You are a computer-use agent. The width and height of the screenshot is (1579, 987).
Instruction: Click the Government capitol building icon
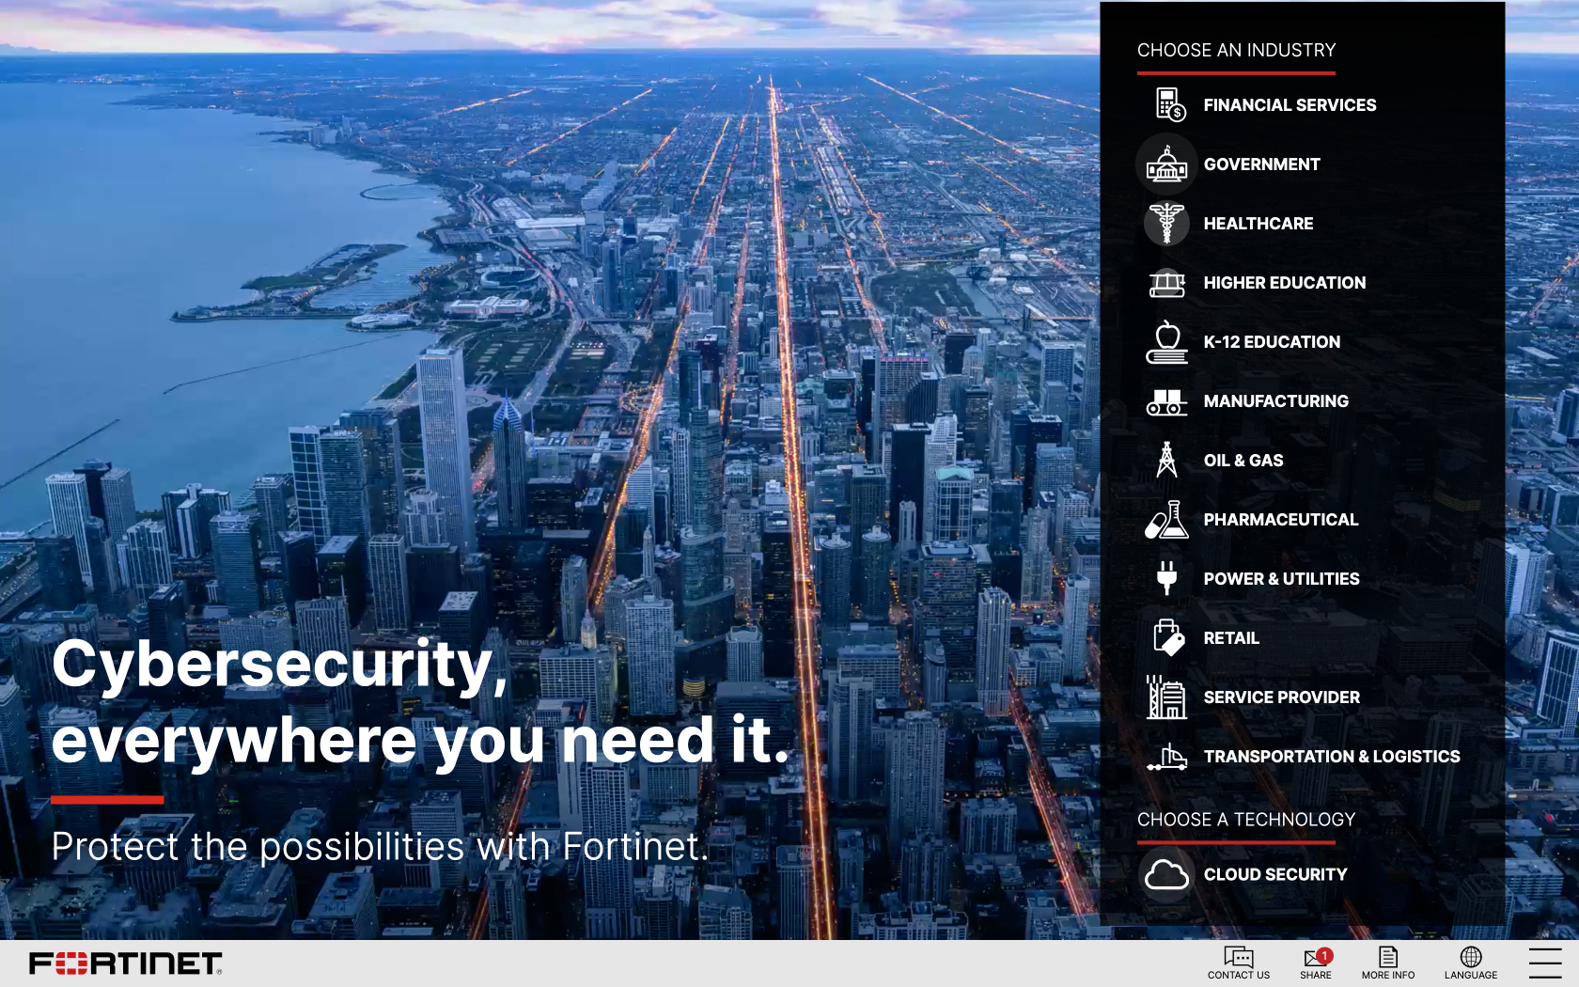1166,164
